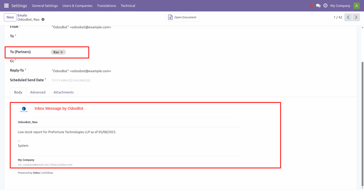Go to next record arrow
This screenshot has width=364, height=190.
(x=356, y=17)
